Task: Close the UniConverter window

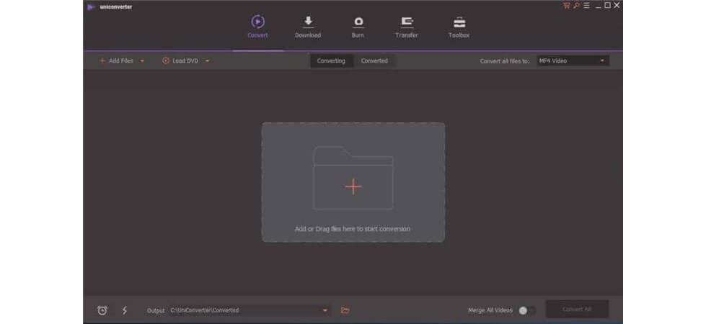Action: [x=617, y=5]
